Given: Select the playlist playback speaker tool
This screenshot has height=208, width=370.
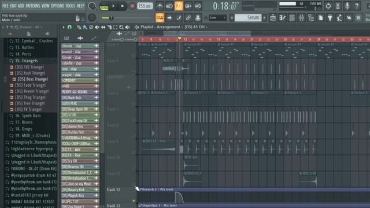Looking at the screenshot, I should [x=127, y=27].
